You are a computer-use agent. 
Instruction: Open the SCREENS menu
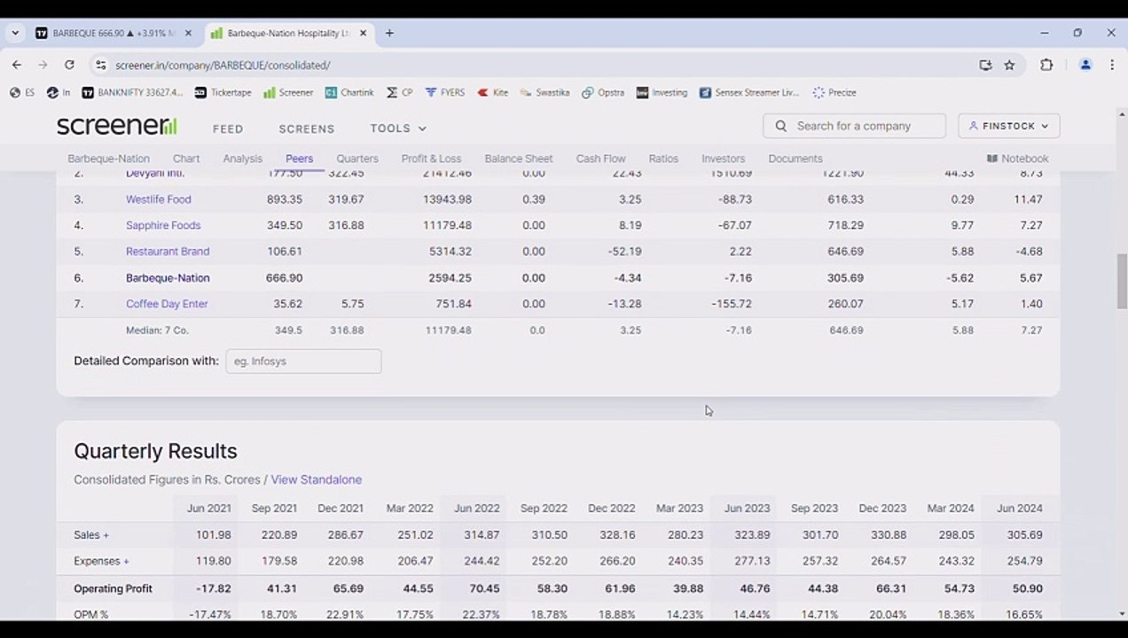(306, 128)
